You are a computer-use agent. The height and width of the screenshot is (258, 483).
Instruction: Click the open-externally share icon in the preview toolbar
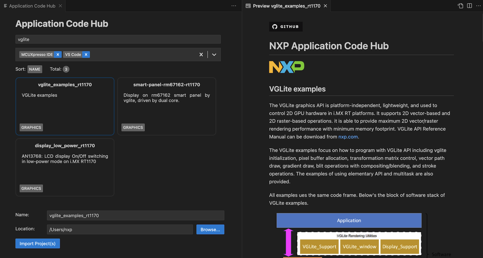pyautogui.click(x=460, y=6)
